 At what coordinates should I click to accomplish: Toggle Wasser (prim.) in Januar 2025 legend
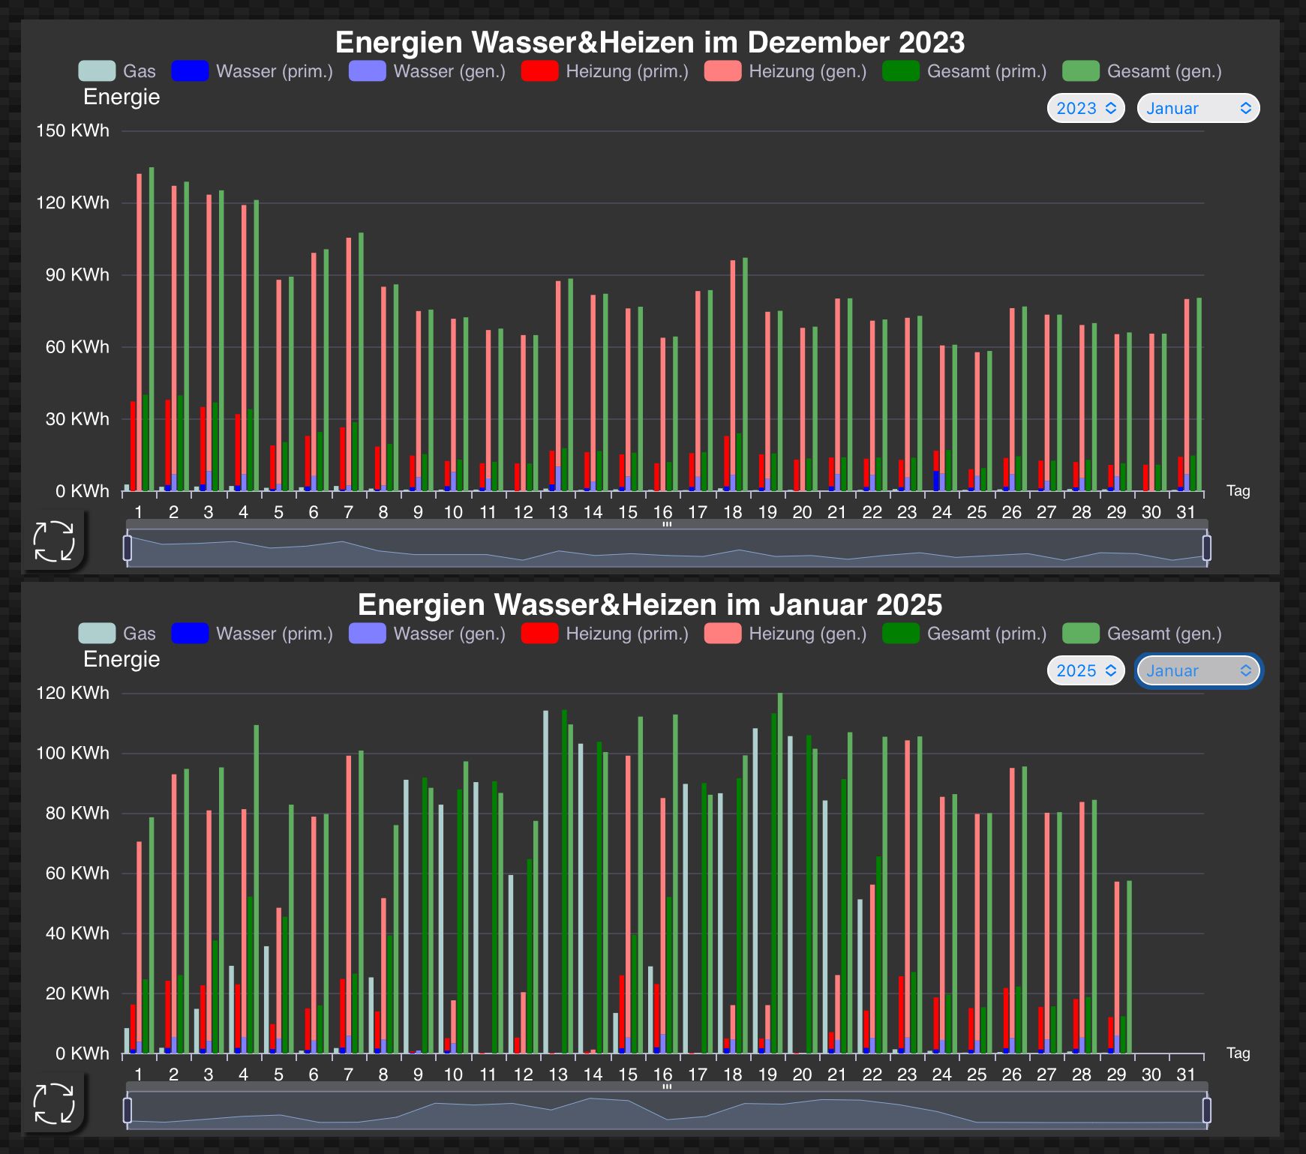pos(252,634)
